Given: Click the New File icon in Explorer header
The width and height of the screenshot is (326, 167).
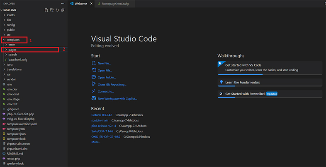Looking at the screenshot, I should click(x=46, y=10).
